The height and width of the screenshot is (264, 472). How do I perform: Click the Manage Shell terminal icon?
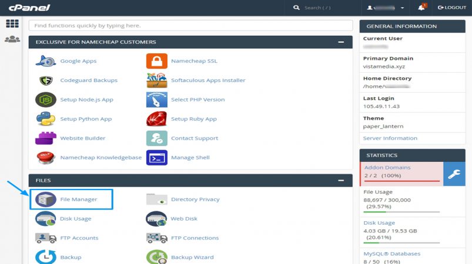pyautogui.click(x=156, y=158)
